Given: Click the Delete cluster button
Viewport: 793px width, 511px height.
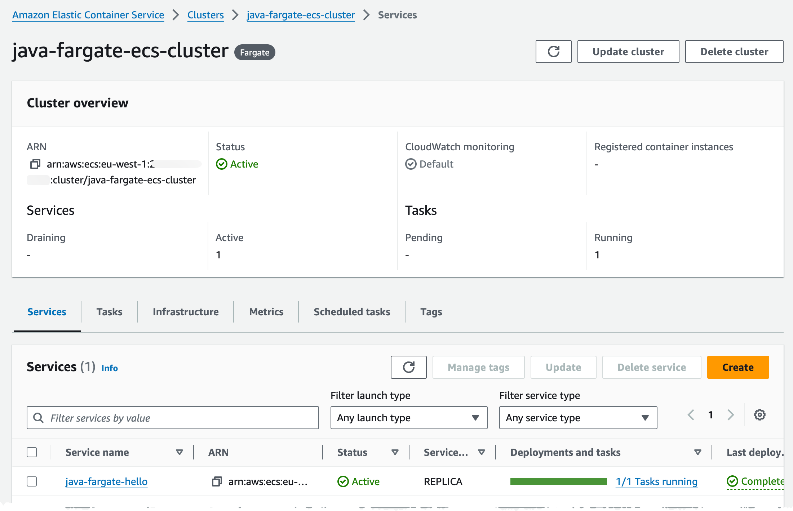Looking at the screenshot, I should (x=734, y=52).
